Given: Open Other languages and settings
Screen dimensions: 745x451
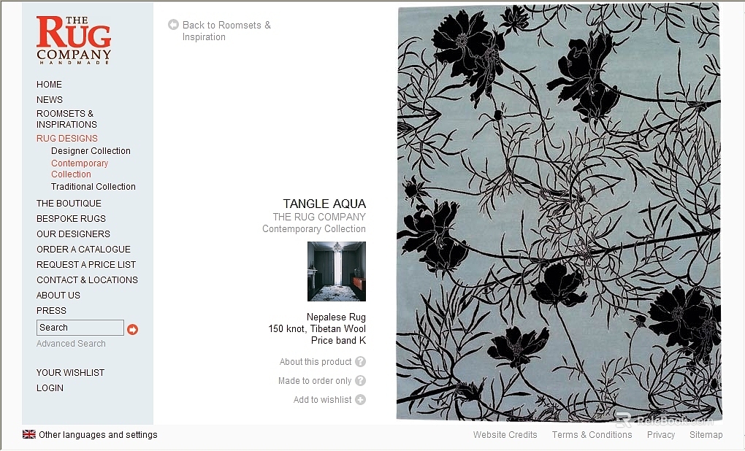Looking at the screenshot, I should click(98, 435).
